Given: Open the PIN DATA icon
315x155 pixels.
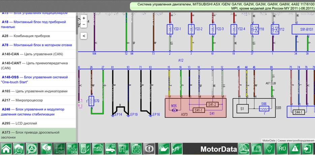Looking at the screenshot, I should (x=72, y=149).
